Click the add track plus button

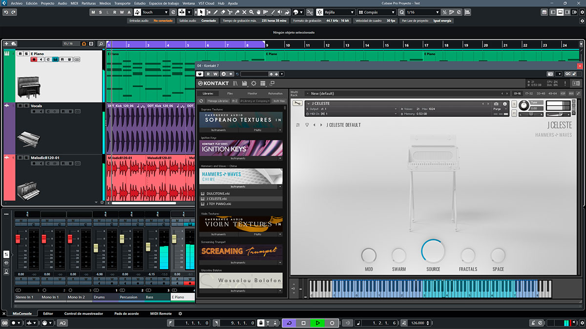(6, 44)
